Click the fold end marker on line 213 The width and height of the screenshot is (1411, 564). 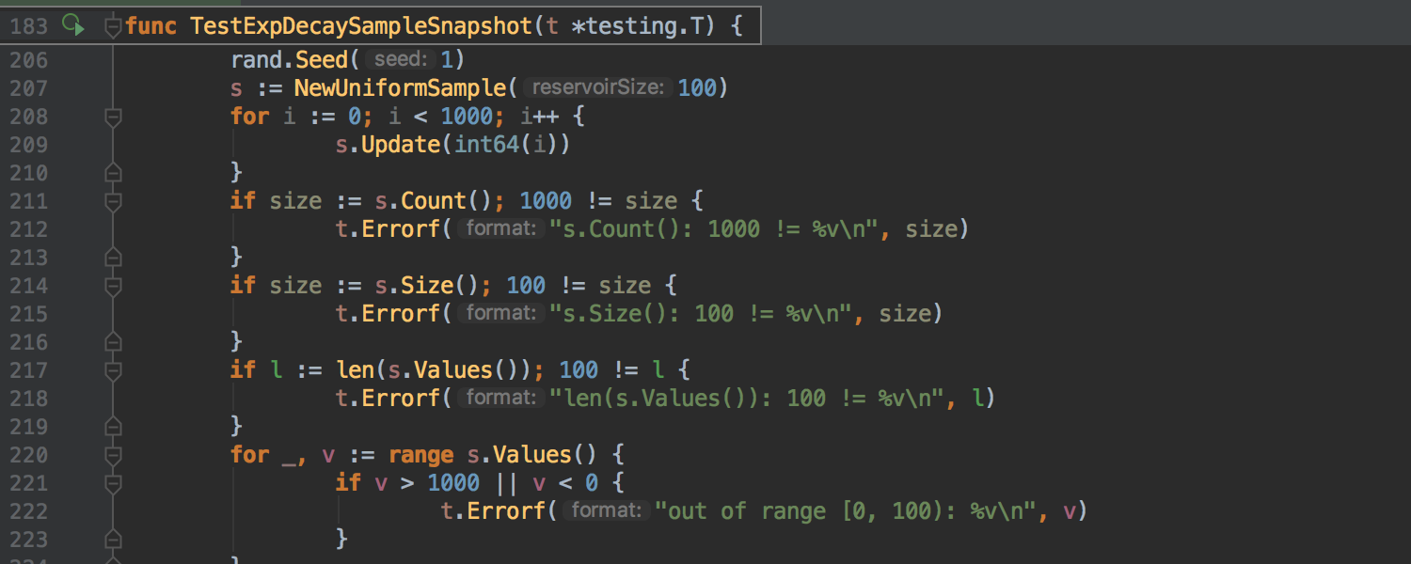point(113,258)
